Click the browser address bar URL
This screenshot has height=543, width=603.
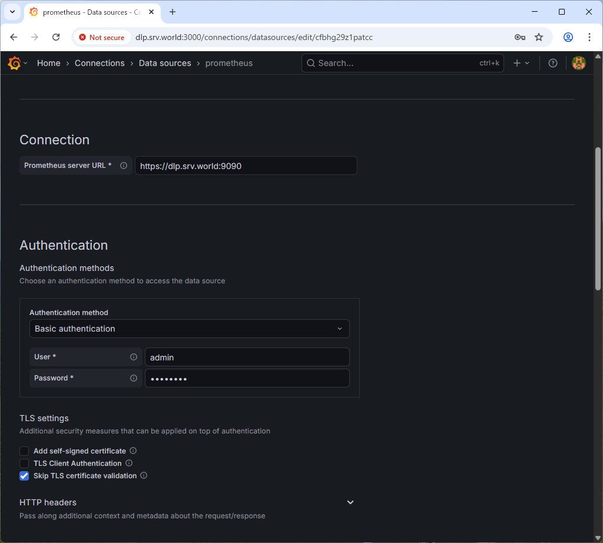(x=254, y=37)
